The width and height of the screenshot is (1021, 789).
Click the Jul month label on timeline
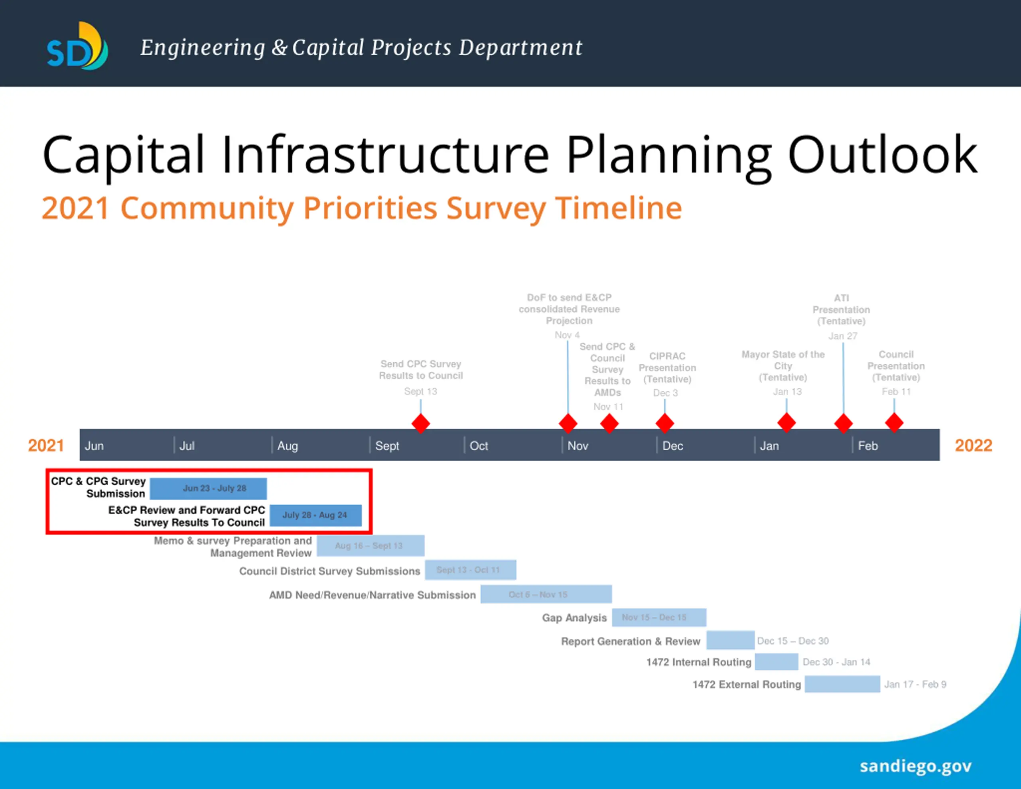(x=187, y=446)
